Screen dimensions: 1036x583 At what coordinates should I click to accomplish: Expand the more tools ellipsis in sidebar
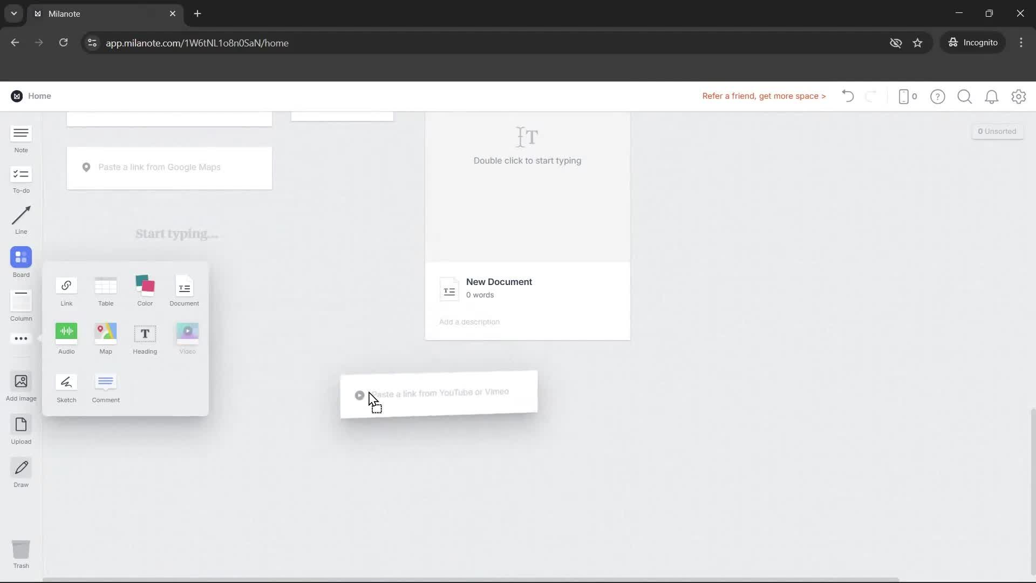point(21,338)
